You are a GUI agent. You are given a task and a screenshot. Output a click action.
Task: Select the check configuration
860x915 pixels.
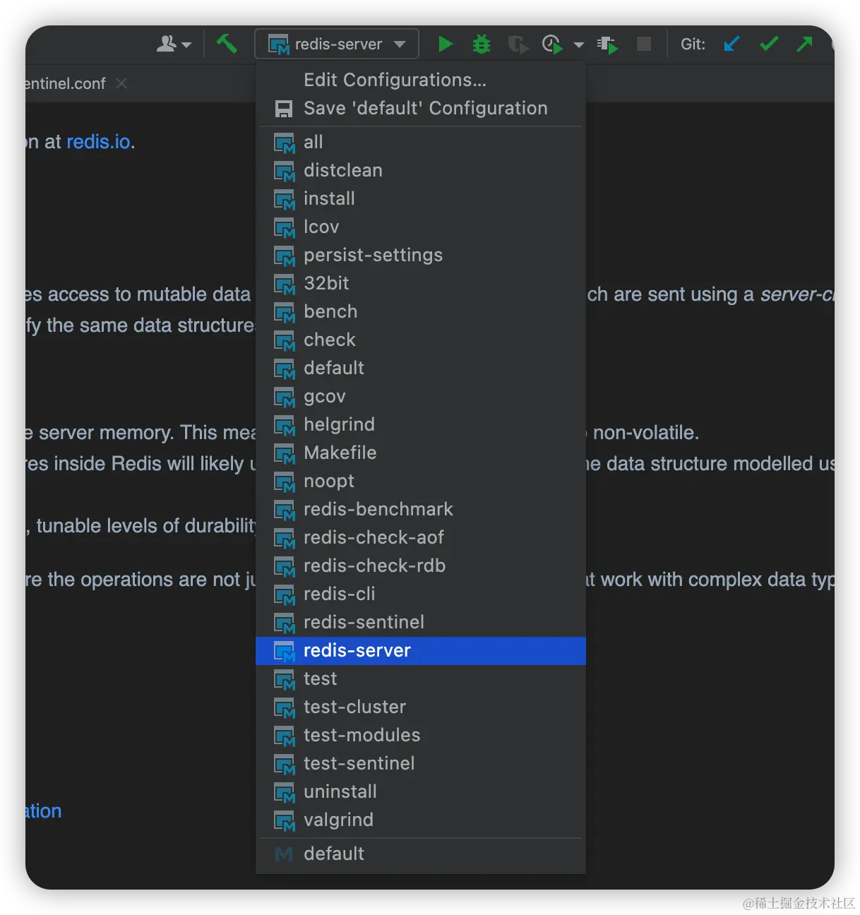(x=421, y=340)
